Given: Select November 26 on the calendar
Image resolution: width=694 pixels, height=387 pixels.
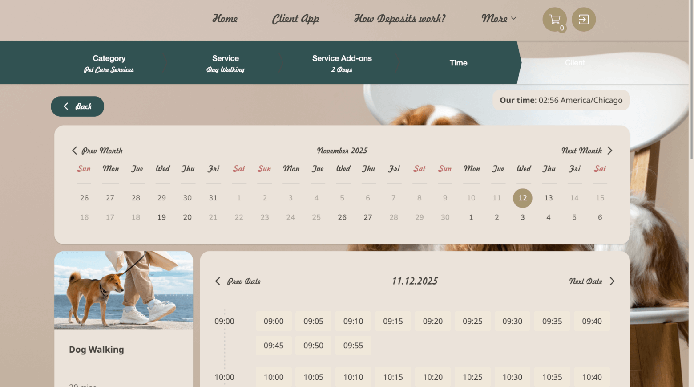Looking at the screenshot, I should click(342, 217).
